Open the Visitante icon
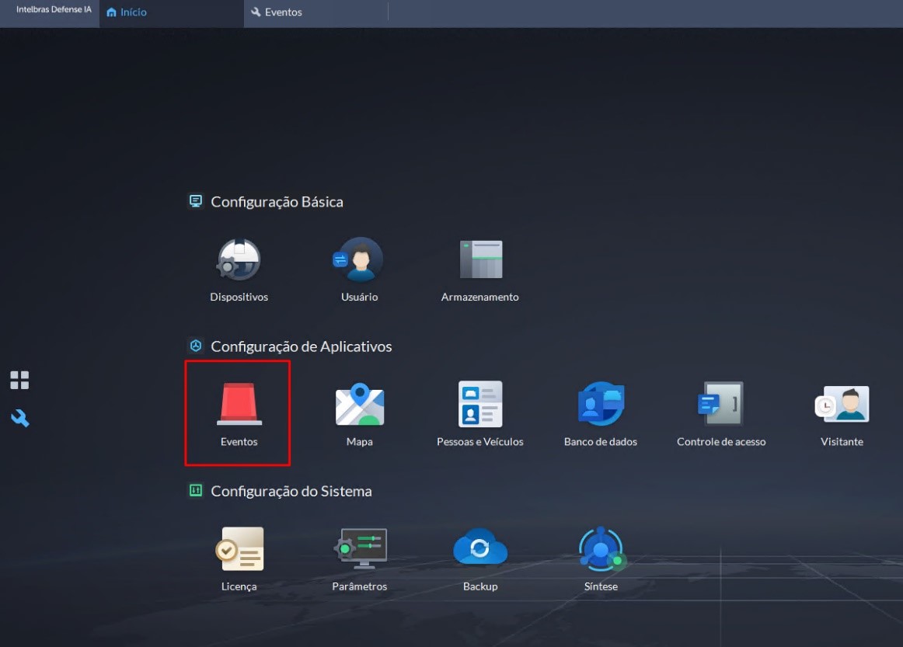903x647 pixels. coord(842,404)
